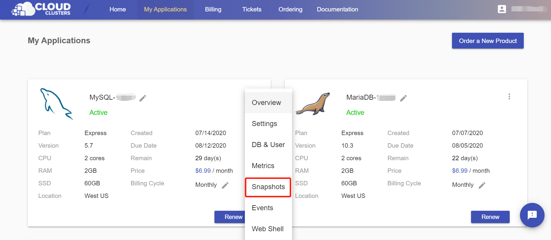Open the My Applications tab
Screen dimensions: 551x240
[166, 9]
